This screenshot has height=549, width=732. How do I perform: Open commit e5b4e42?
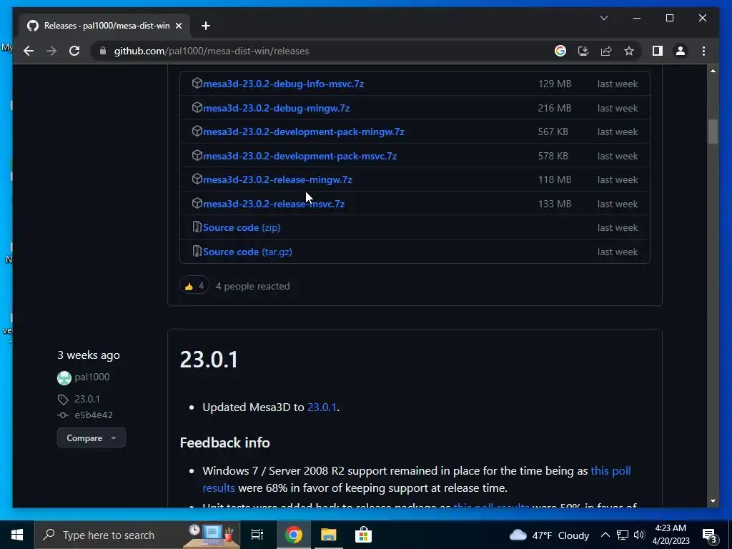click(x=94, y=415)
